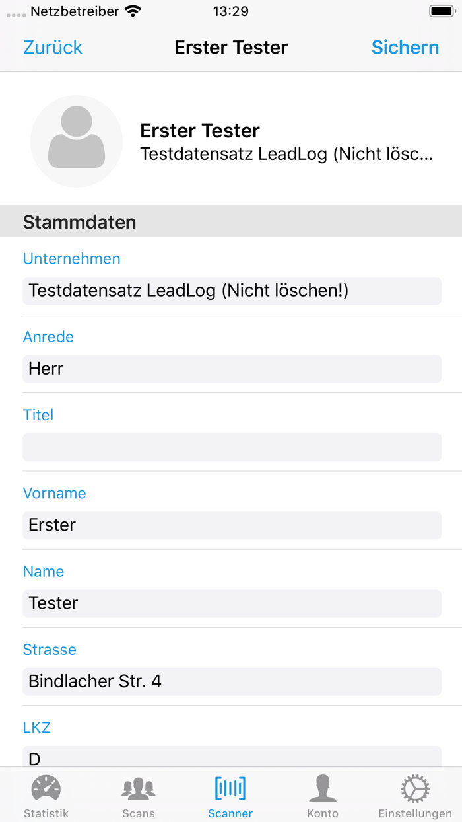This screenshot has height=822, width=462.
Task: Select the Scanner barcode icon in tab bar
Action: (x=230, y=787)
